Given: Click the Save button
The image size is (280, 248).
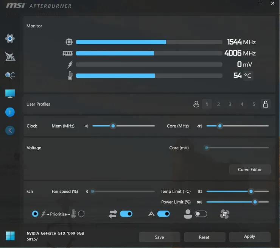Looking at the screenshot, I should tap(159, 237).
